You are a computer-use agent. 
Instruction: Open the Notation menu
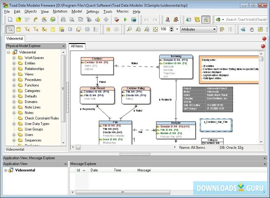(x=60, y=12)
